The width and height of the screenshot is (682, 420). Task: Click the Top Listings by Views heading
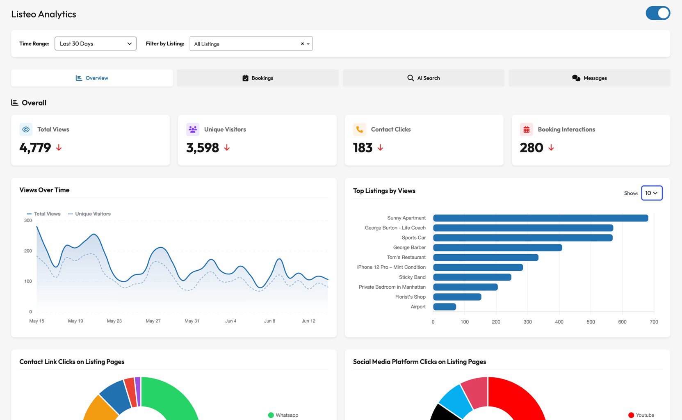[384, 191]
